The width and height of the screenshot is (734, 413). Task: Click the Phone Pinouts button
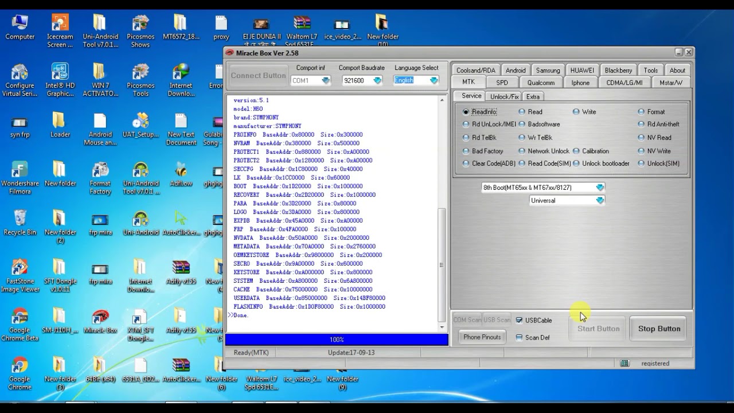(482, 337)
